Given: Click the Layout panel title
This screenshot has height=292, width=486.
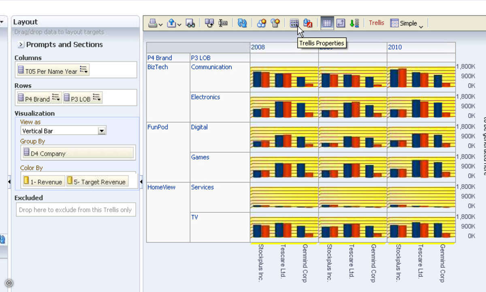Looking at the screenshot, I should click(x=26, y=22).
